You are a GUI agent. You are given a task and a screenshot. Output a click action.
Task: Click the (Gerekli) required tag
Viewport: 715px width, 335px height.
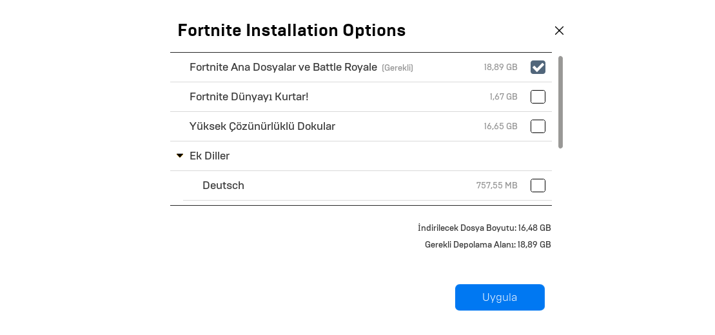(397, 68)
